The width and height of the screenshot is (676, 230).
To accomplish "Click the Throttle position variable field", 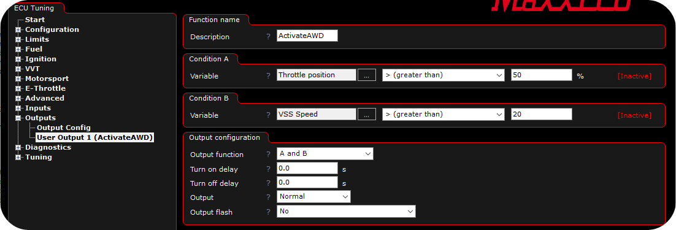I will pos(317,75).
